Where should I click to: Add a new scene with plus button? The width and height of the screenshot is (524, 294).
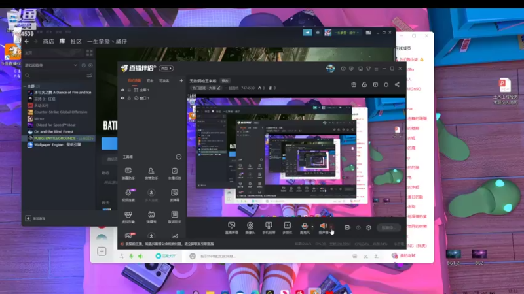[181, 80]
